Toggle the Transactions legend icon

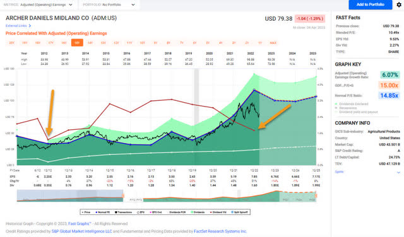point(116,212)
